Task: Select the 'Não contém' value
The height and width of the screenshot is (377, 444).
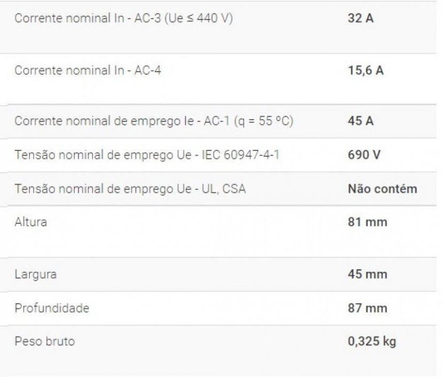Action: (382, 189)
